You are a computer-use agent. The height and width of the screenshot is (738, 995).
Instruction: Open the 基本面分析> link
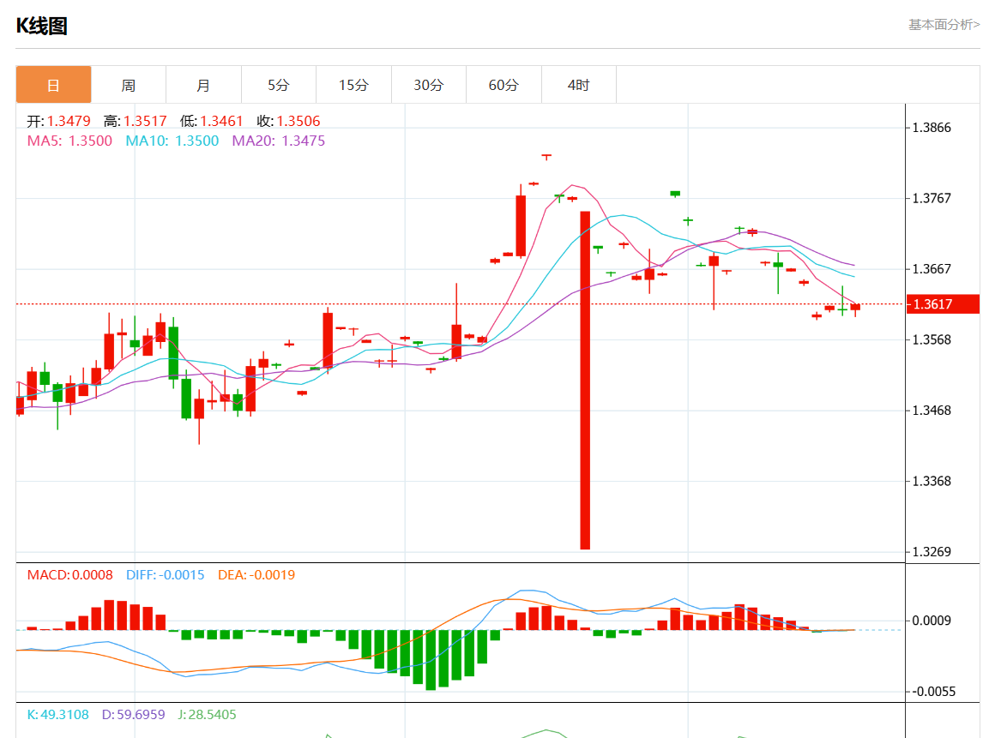coord(944,25)
